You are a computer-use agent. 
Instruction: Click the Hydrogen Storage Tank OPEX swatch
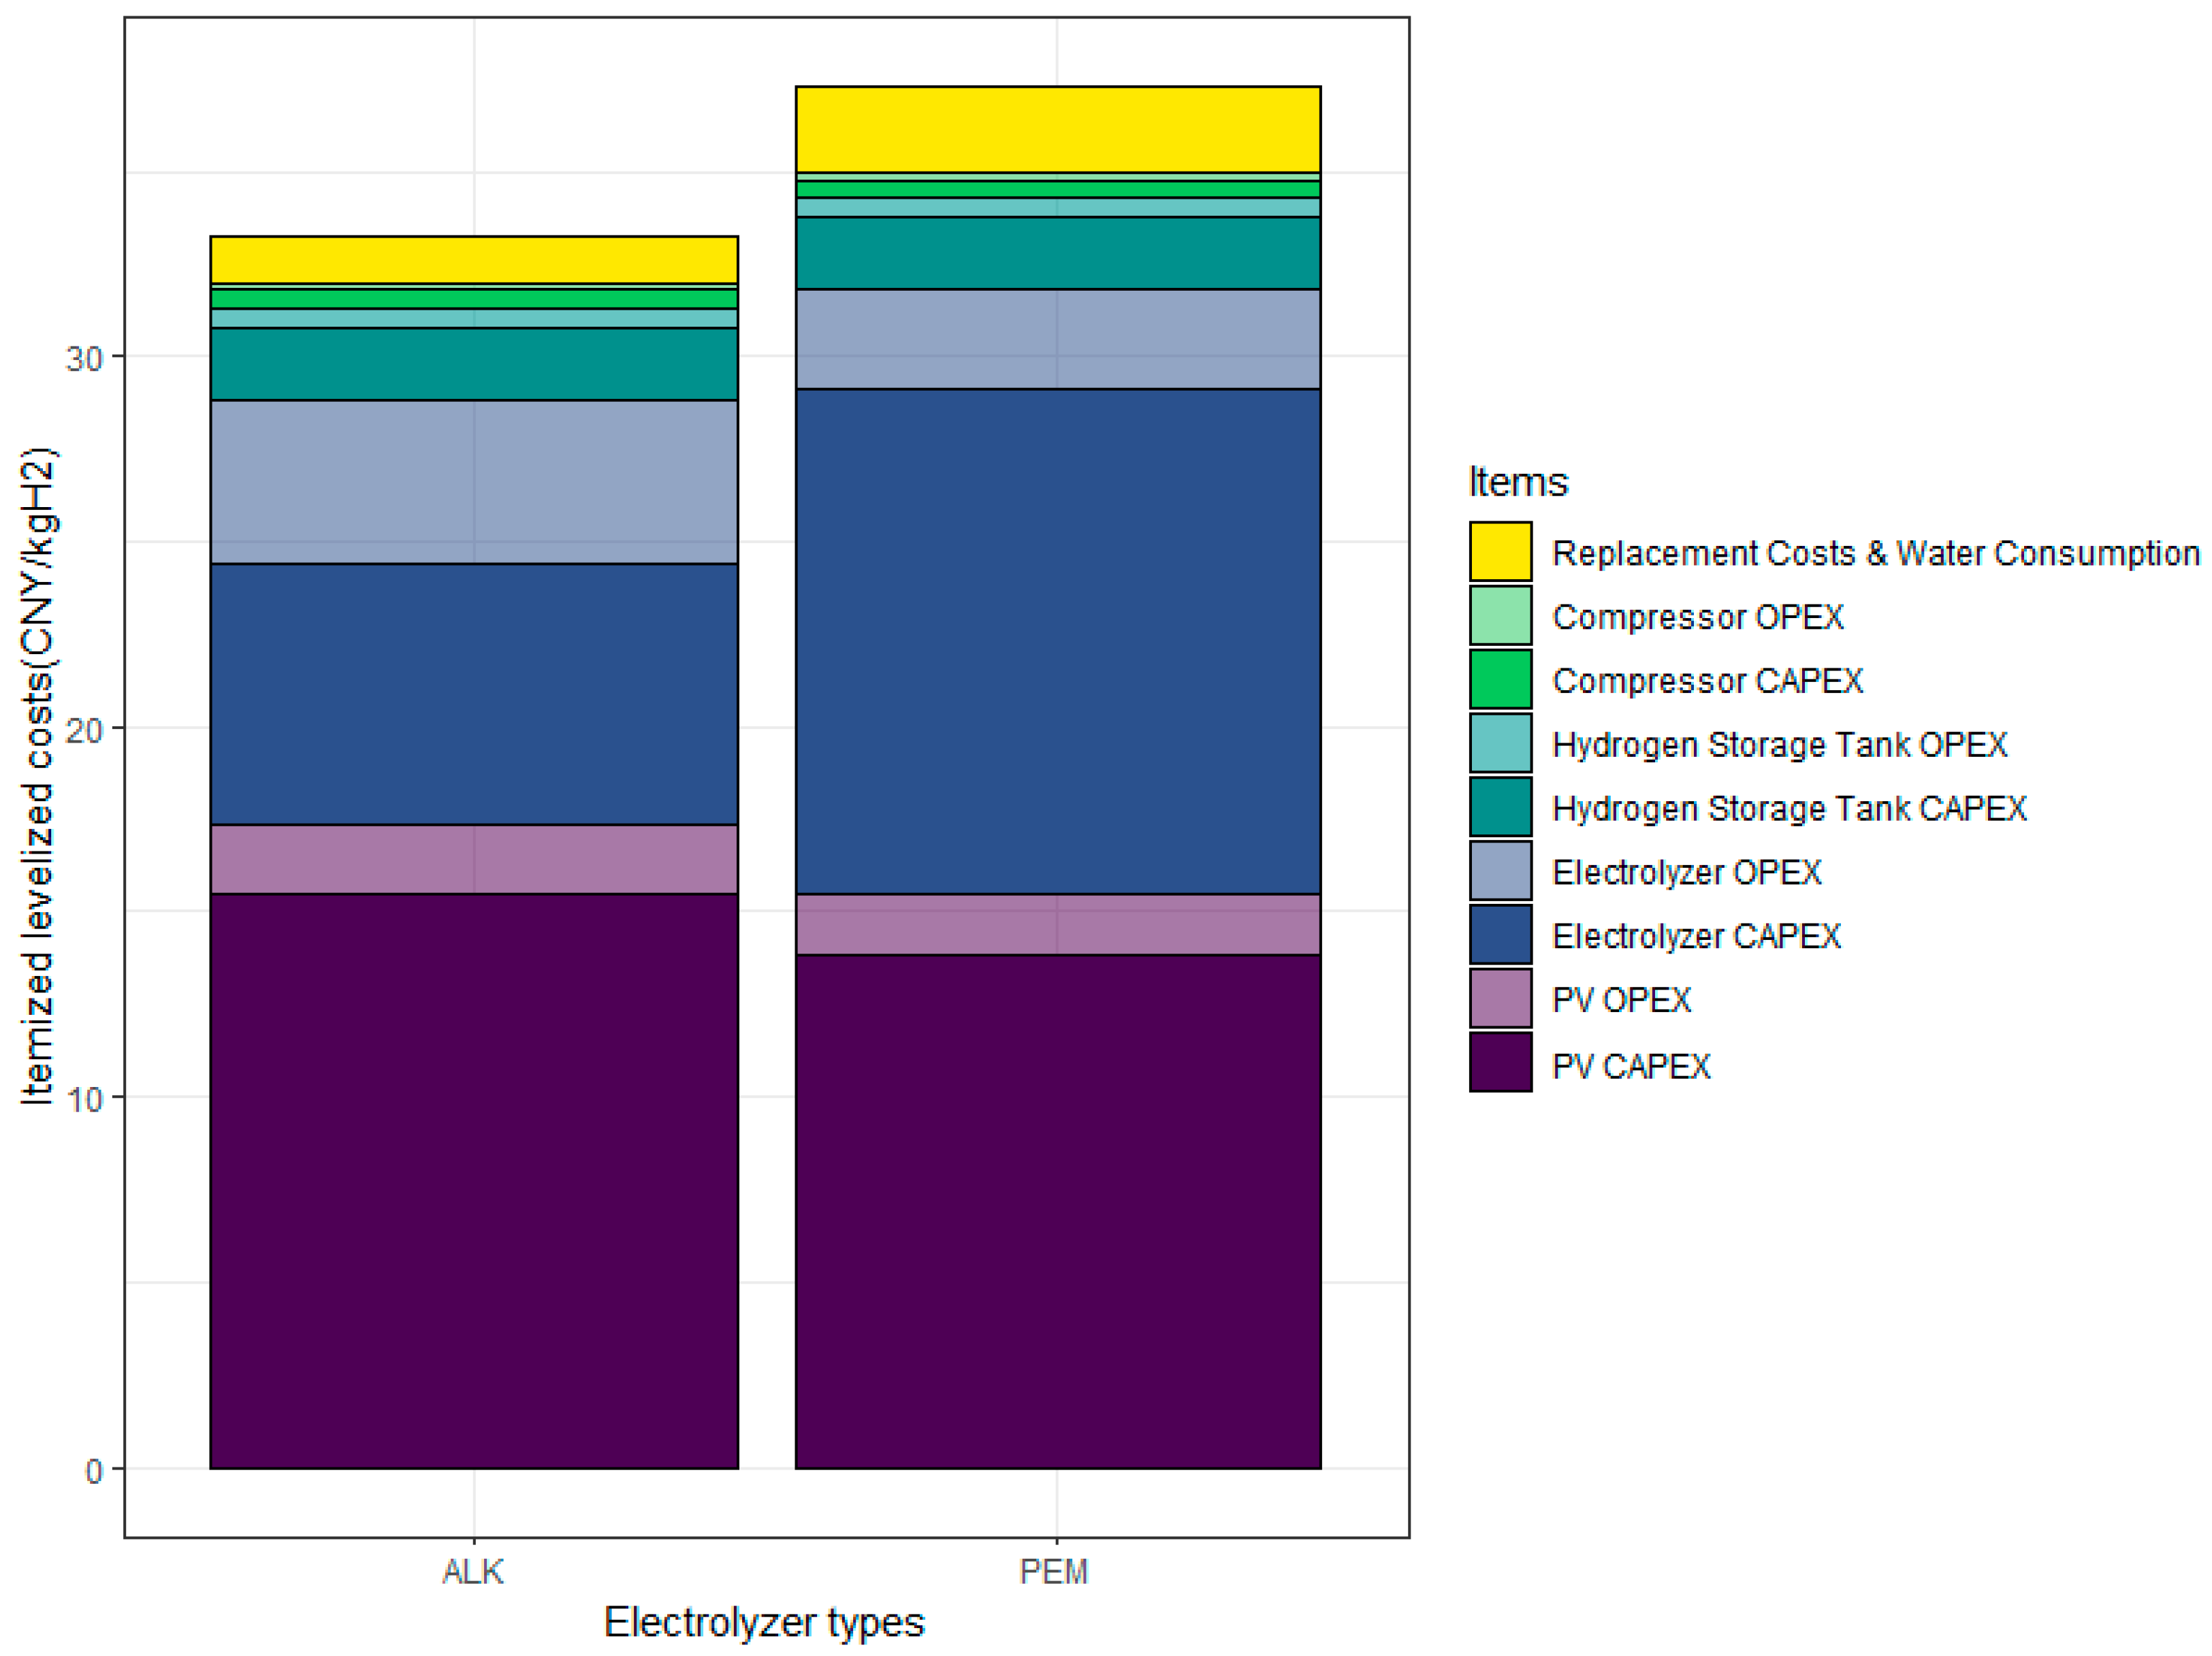(1500, 743)
